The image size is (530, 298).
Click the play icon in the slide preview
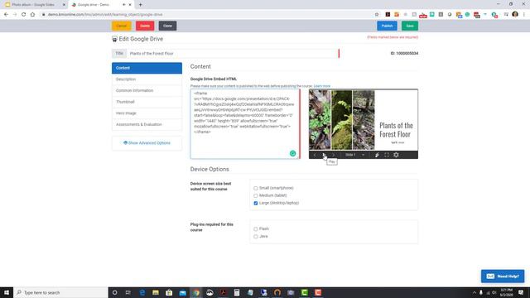324,155
